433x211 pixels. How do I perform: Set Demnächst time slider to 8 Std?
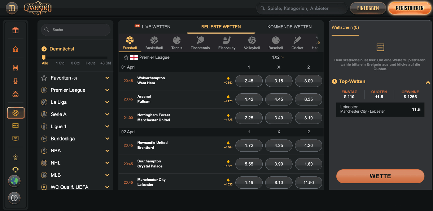tap(75, 63)
